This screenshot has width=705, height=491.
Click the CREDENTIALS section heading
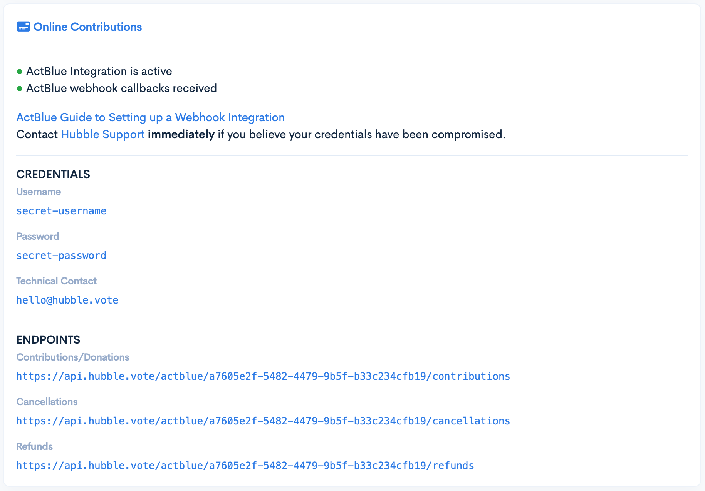coord(53,174)
